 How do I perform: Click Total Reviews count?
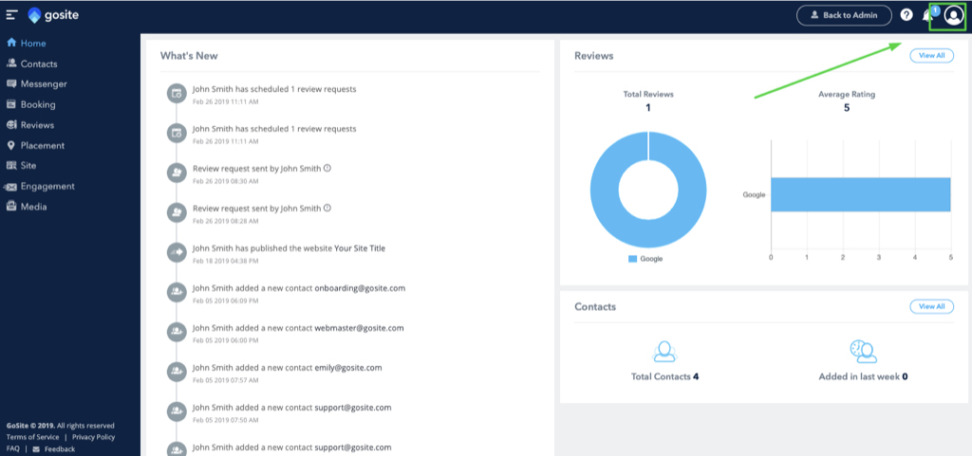click(x=648, y=108)
